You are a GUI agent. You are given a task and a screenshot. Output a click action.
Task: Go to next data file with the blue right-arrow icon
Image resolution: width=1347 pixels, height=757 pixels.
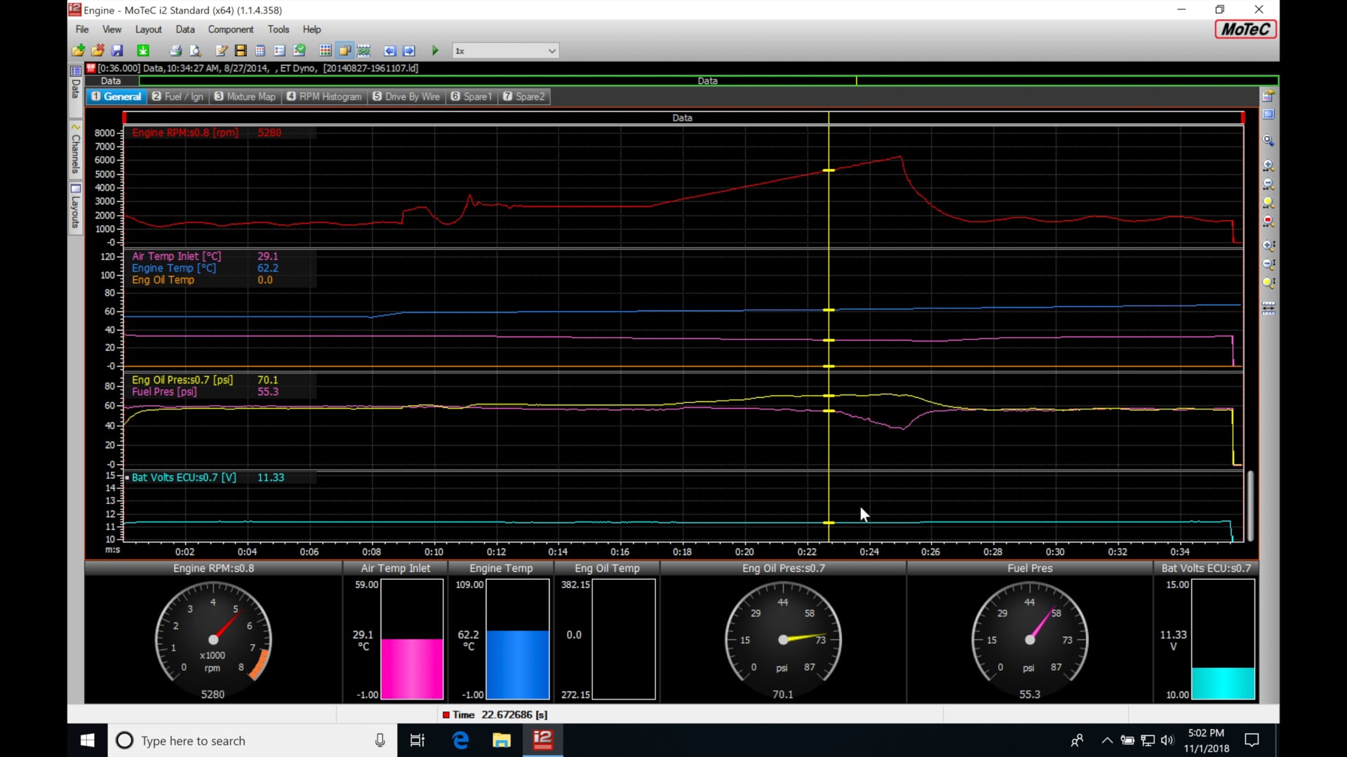pos(410,50)
